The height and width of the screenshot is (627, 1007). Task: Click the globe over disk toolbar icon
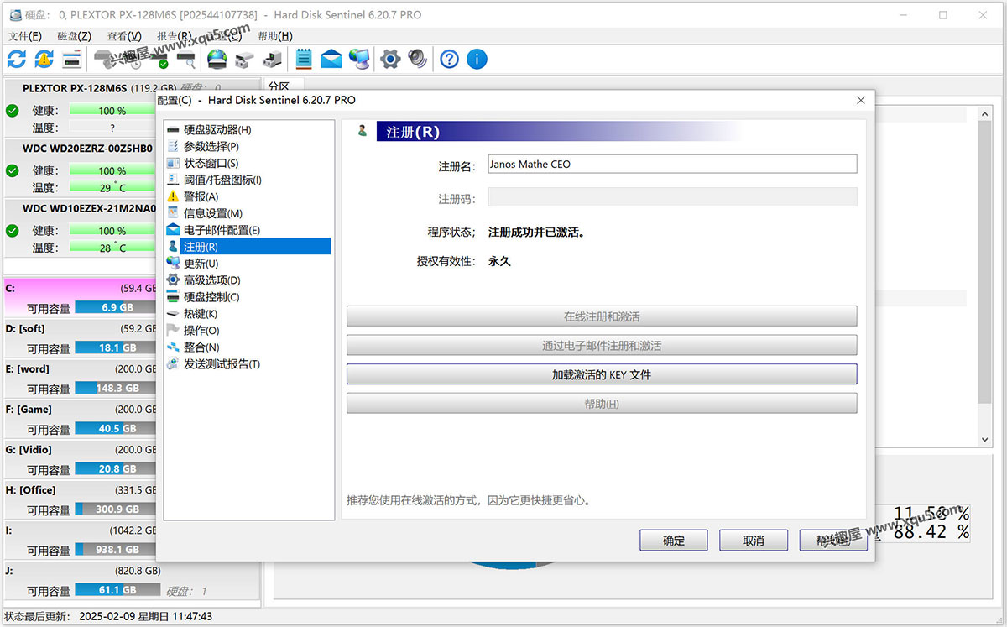(x=217, y=59)
